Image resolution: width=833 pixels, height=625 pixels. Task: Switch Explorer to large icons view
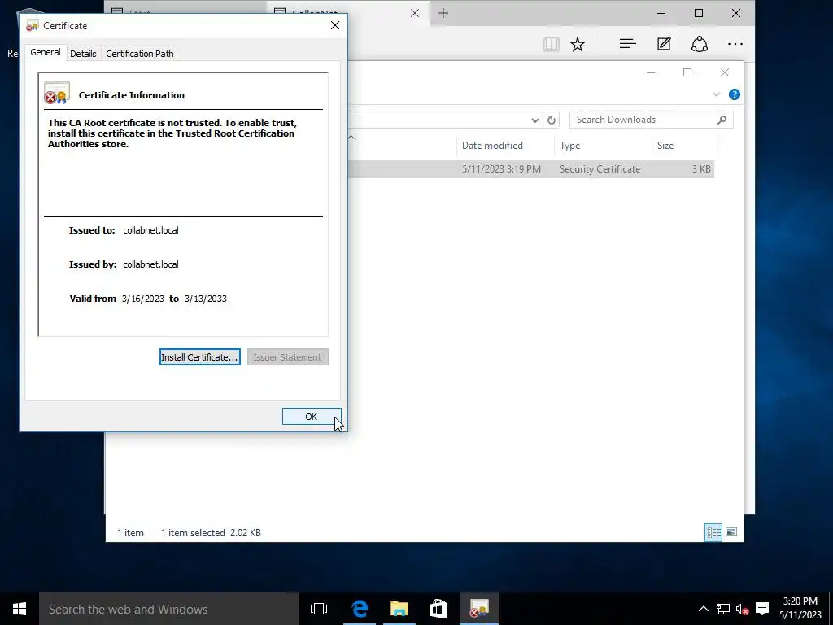coord(731,532)
